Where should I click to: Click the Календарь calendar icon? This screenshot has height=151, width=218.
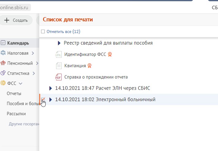[3, 42]
